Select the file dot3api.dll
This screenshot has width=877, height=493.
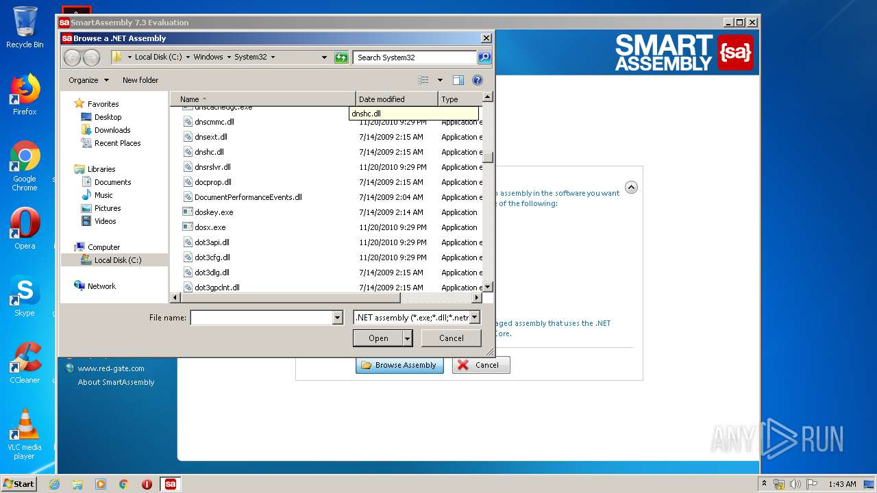click(212, 242)
